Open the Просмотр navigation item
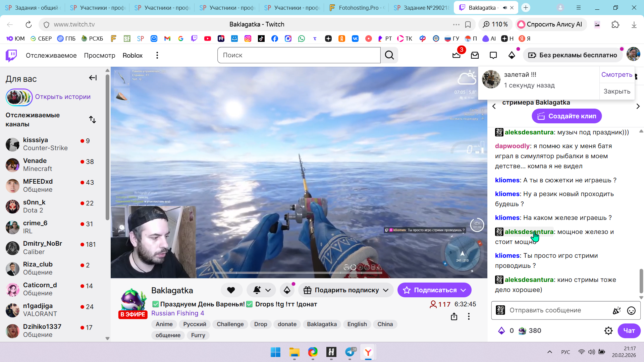Image resolution: width=644 pixels, height=362 pixels. 100,55
